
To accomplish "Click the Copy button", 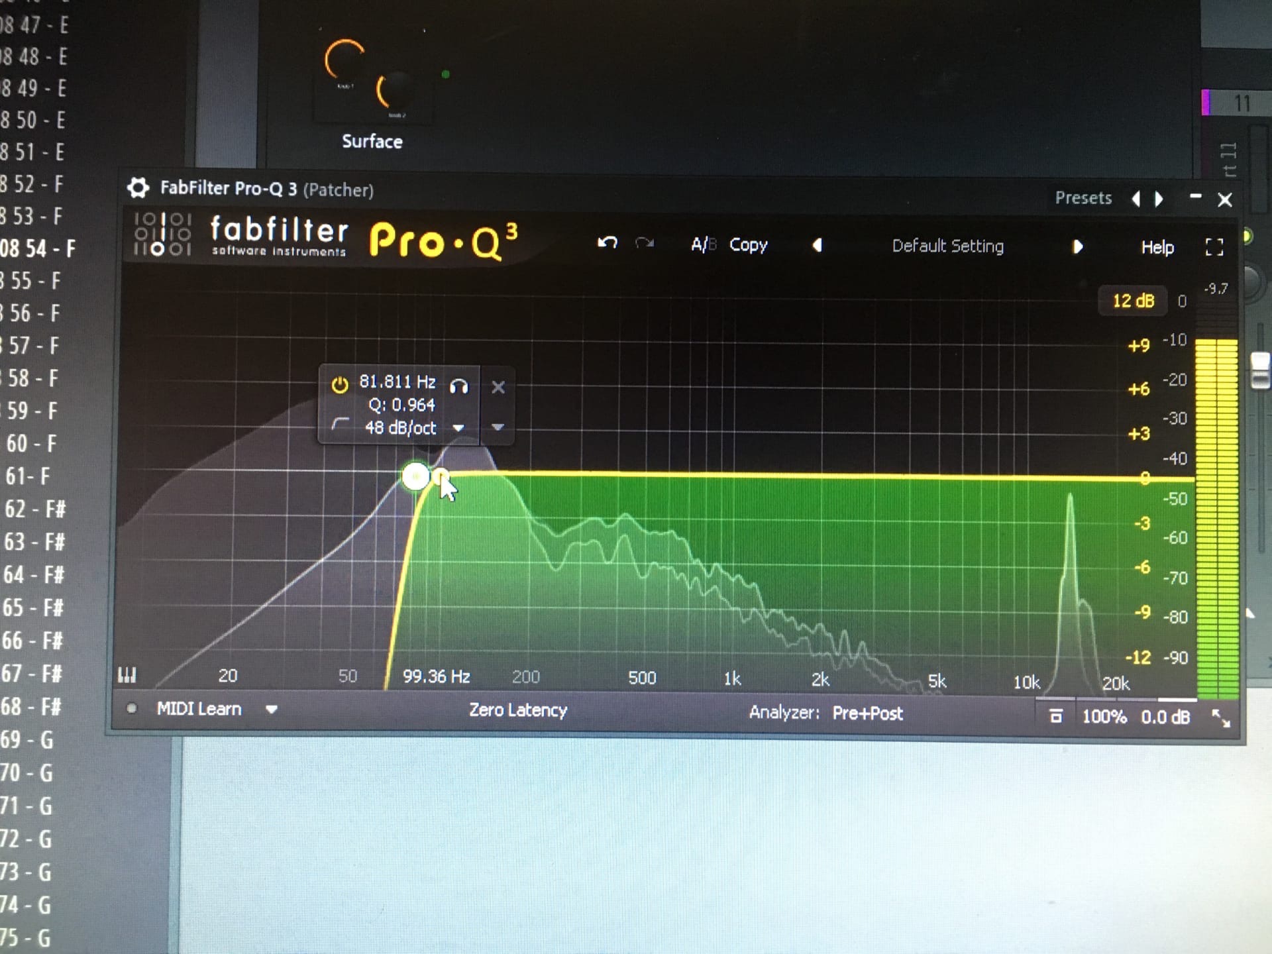I will coord(748,244).
